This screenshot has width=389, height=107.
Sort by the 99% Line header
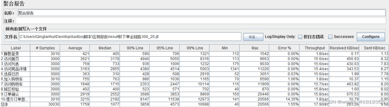(x=195, y=48)
